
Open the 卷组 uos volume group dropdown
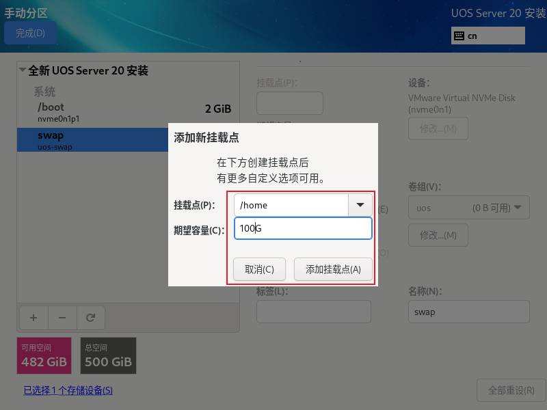[x=469, y=208]
